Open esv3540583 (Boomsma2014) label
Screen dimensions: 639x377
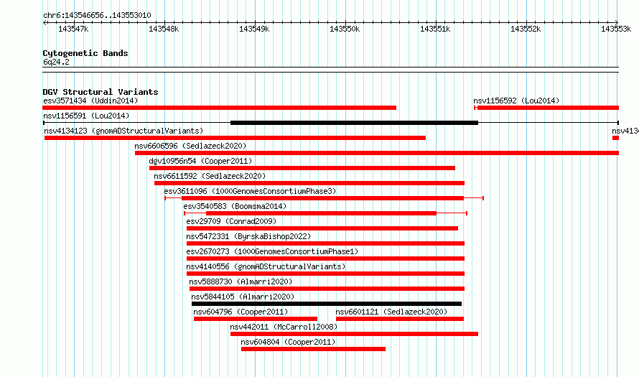[x=235, y=206]
